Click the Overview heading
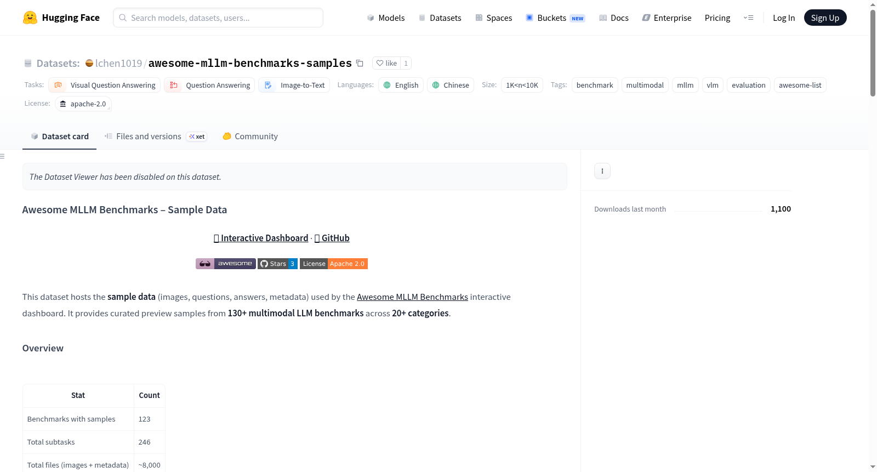 pos(43,348)
